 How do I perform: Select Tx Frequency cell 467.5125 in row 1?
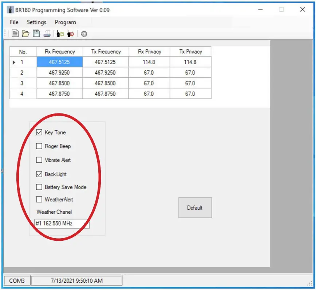click(x=106, y=62)
